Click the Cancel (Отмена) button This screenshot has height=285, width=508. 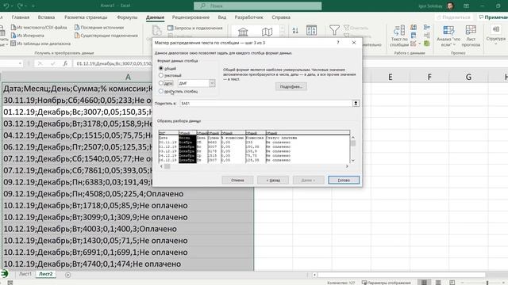237,180
